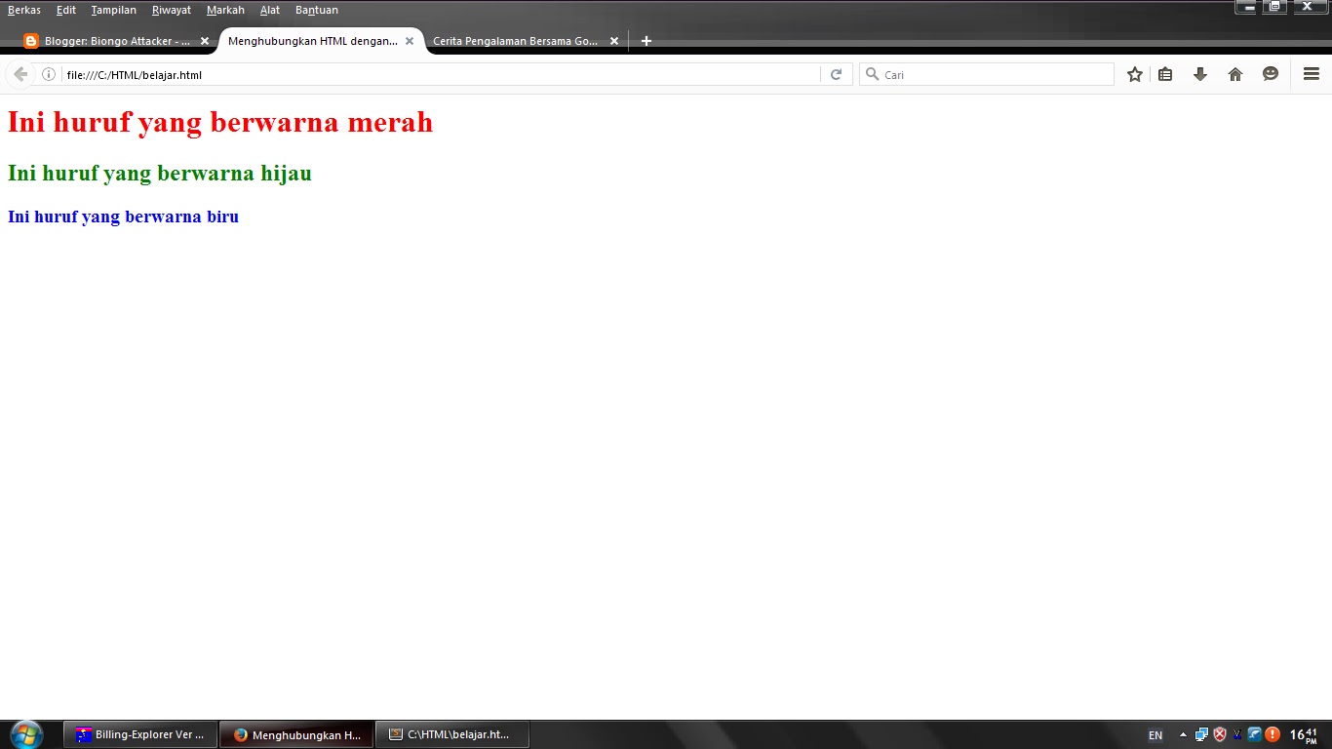Open the Tampilan menu
The height and width of the screenshot is (749, 1332).
(x=114, y=10)
